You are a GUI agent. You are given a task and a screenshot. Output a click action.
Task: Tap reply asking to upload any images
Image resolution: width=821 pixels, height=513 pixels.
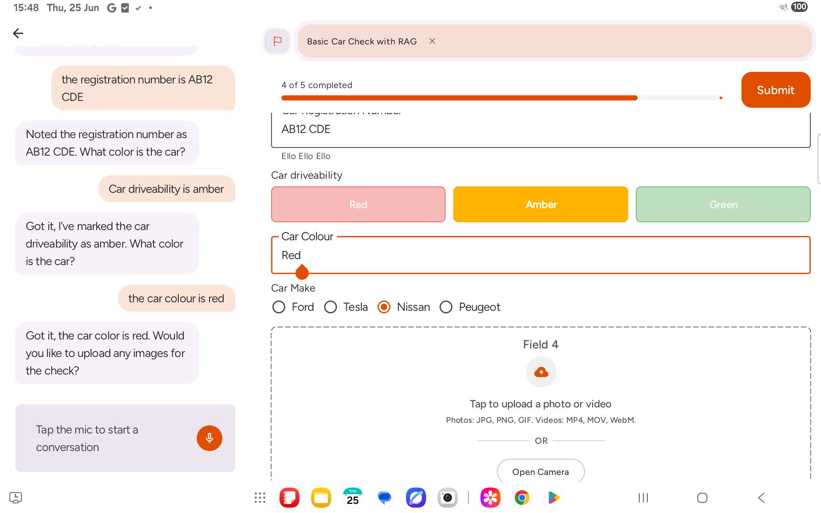click(x=107, y=353)
